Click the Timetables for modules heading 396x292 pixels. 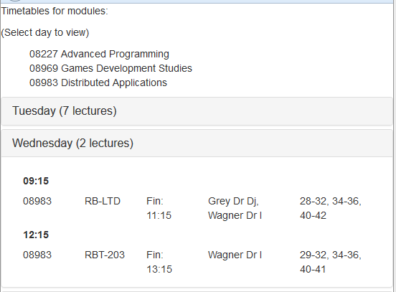point(55,11)
